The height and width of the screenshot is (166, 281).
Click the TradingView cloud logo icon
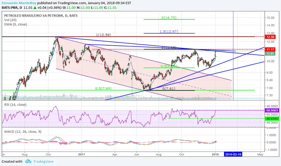point(28,161)
